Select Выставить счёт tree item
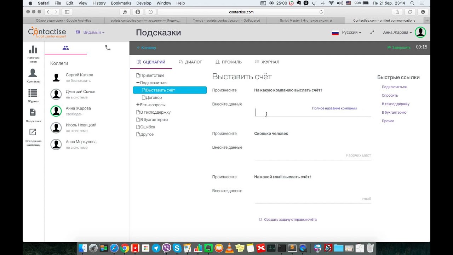Screen dimensions: 453x255 tap(170, 90)
